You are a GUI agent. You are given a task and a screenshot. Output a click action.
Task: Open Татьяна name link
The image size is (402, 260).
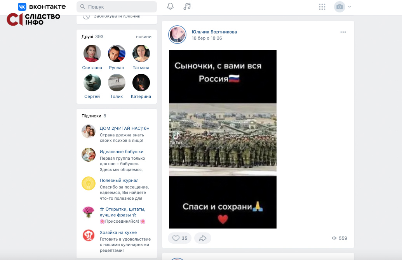click(141, 68)
